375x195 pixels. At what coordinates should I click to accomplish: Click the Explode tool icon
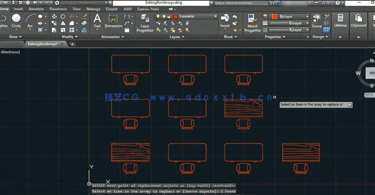point(84,23)
